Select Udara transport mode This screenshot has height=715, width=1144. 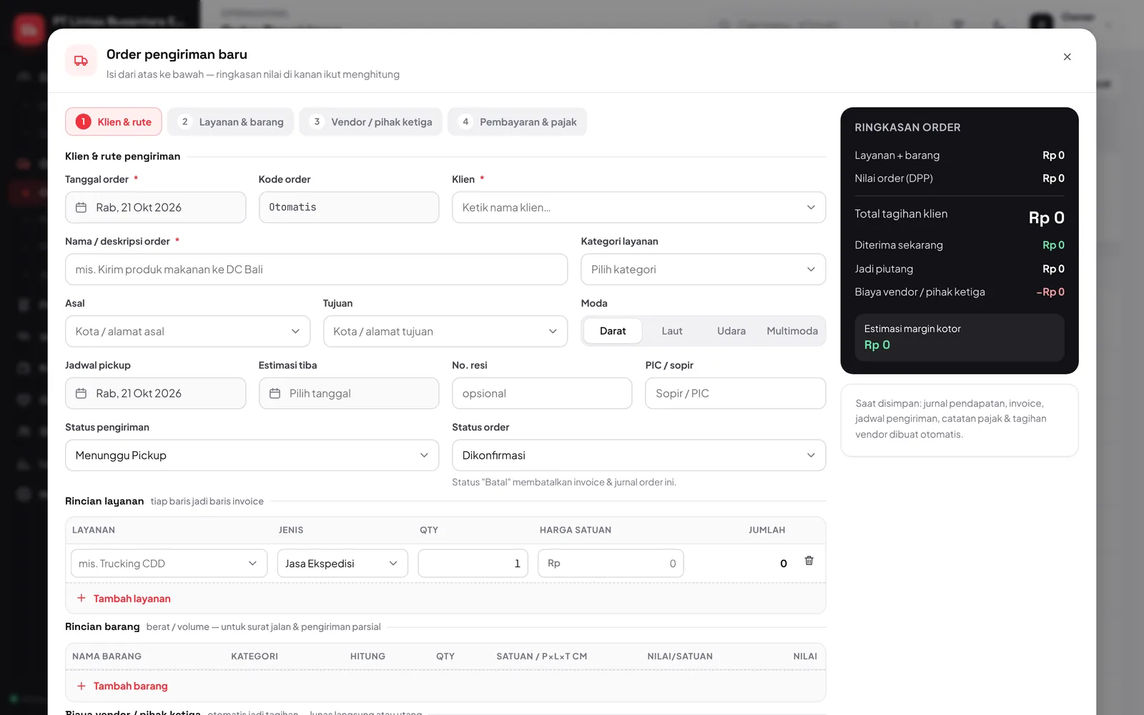click(x=731, y=331)
